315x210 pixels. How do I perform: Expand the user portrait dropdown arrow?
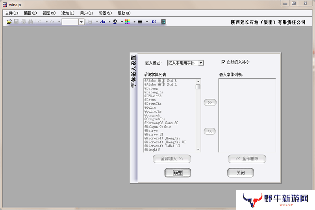coord(122,22)
